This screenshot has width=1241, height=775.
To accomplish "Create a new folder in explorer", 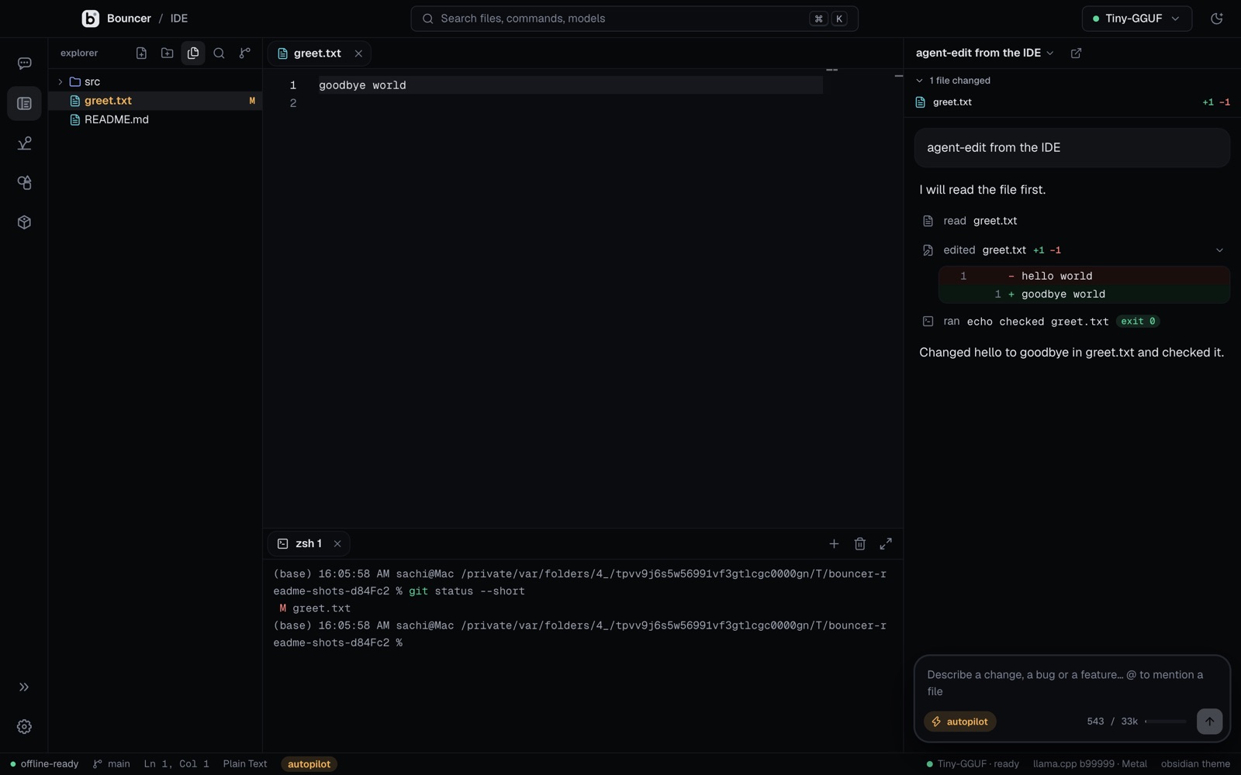I will pos(167,53).
